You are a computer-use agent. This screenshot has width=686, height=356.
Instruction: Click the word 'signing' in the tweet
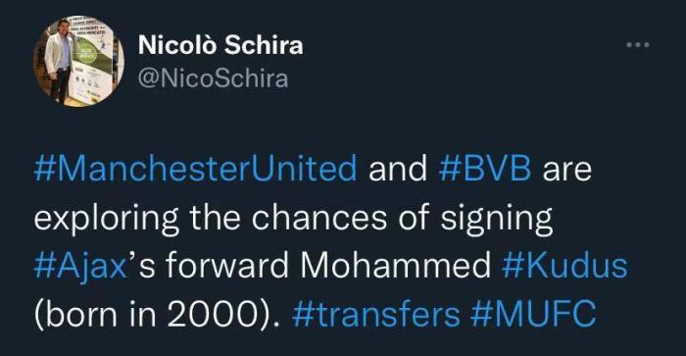pyautogui.click(x=497, y=219)
